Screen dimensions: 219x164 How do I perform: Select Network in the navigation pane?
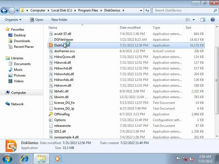coord(15,104)
